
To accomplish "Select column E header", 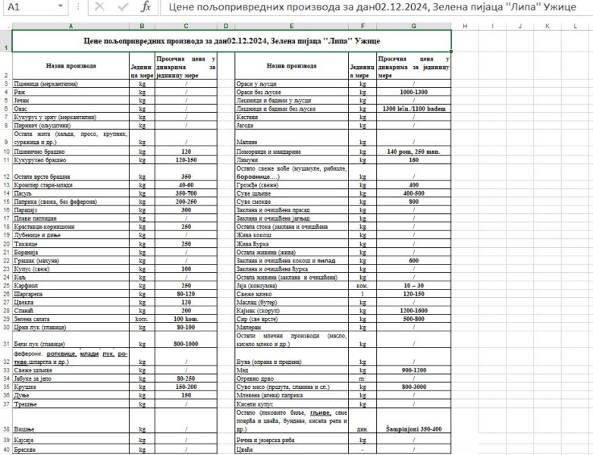I will point(292,26).
